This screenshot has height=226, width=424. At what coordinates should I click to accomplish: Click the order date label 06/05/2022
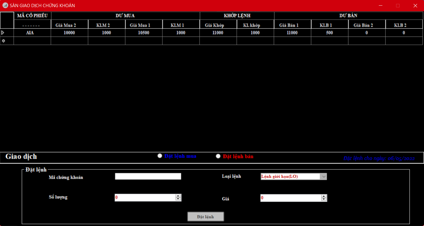point(379,158)
